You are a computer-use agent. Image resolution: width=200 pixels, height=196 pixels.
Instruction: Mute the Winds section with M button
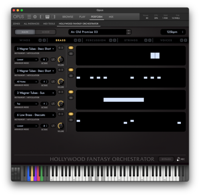(x=40, y=40)
